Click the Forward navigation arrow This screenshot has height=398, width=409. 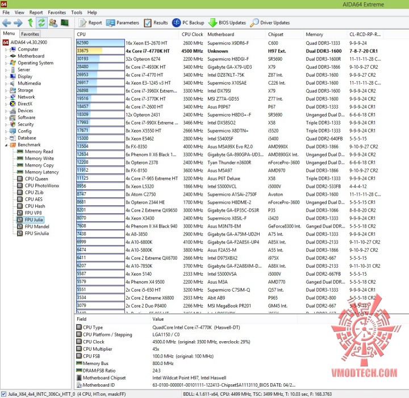point(18,23)
